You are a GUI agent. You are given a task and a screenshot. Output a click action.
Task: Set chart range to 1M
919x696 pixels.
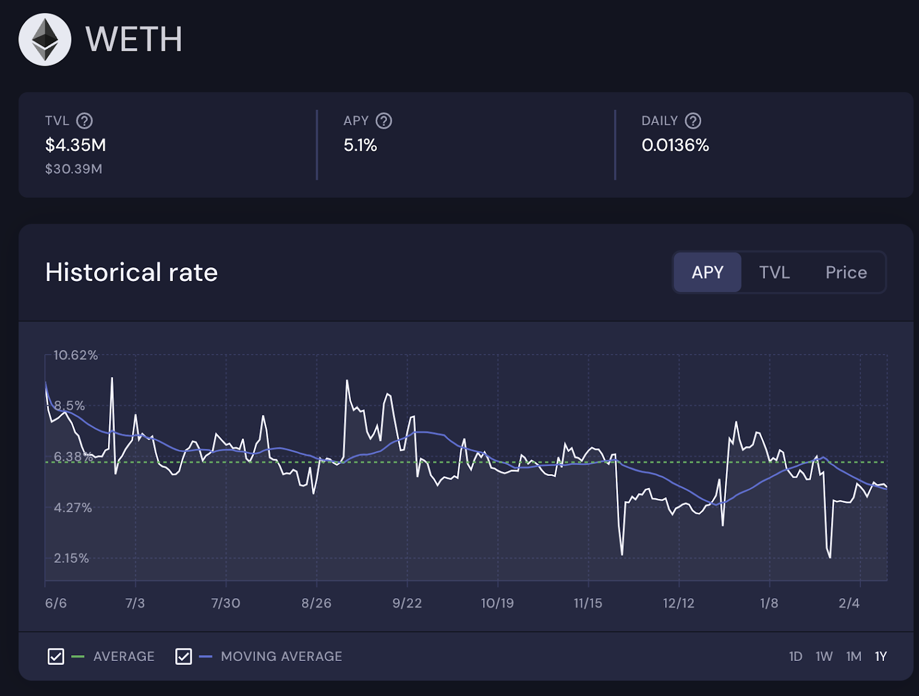[x=854, y=656]
